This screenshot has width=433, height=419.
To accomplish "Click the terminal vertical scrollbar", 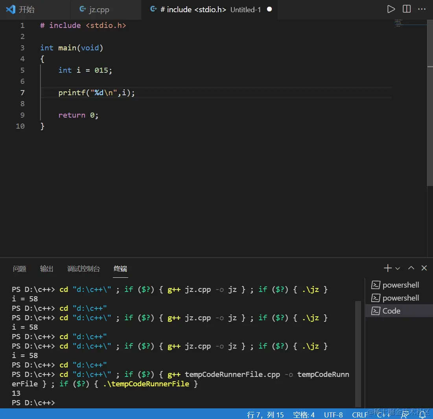I will (358, 354).
